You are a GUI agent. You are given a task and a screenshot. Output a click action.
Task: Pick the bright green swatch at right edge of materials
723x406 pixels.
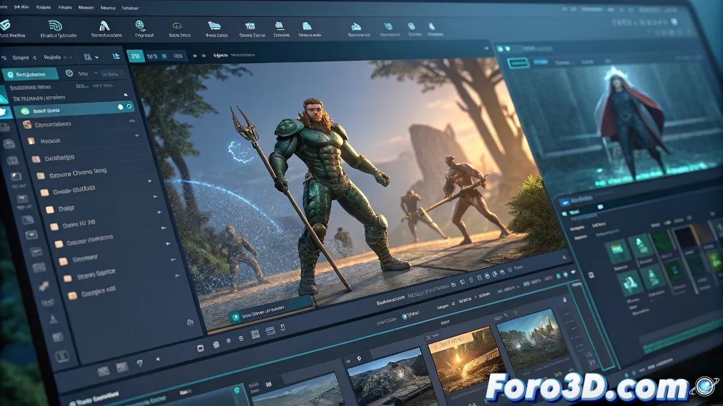715,260
